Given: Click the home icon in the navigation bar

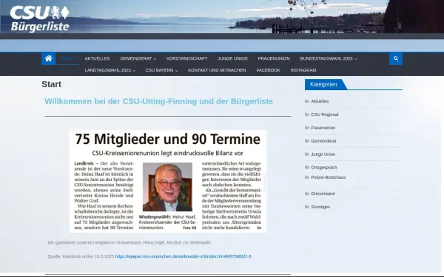Looking at the screenshot, I should (x=48, y=58).
